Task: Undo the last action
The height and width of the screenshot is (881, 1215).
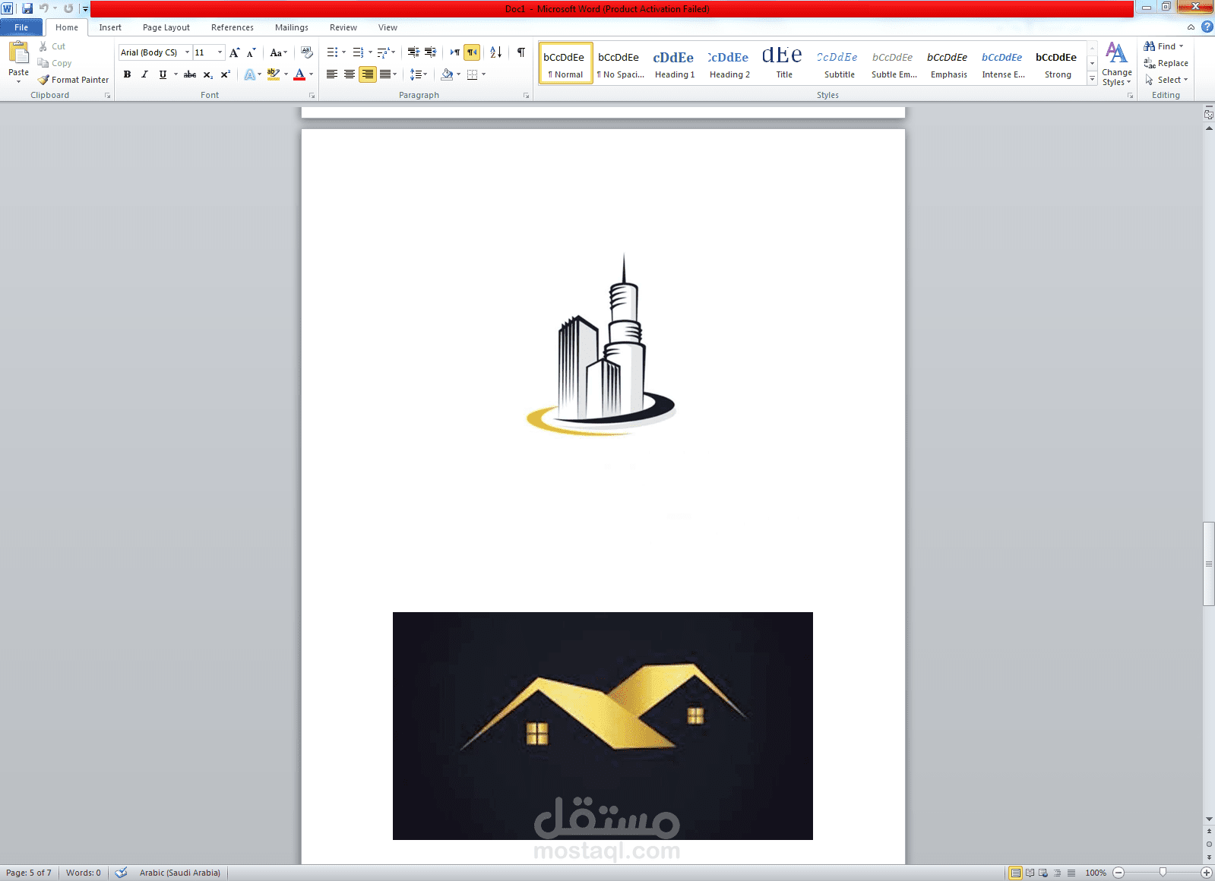Action: click(43, 8)
